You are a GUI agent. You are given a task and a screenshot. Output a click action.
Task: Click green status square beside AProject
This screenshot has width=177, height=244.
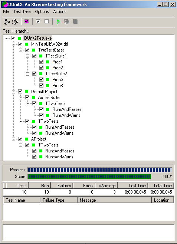pos(26,139)
